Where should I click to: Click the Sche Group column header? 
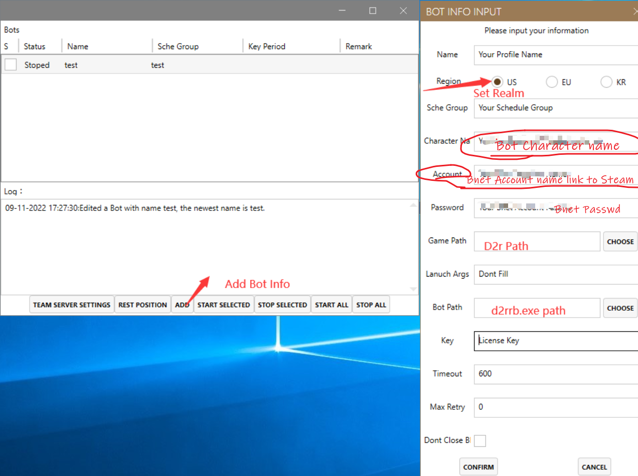click(178, 46)
